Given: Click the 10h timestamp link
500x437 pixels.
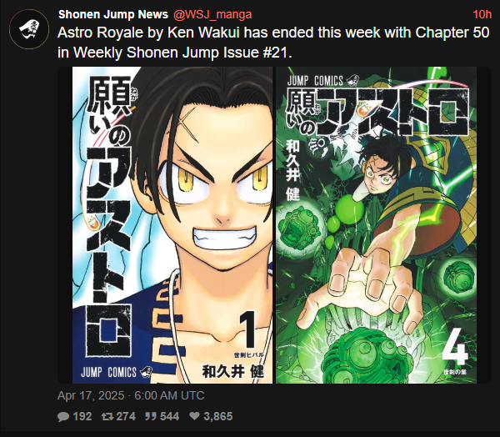Looking at the screenshot, I should tap(482, 14).
